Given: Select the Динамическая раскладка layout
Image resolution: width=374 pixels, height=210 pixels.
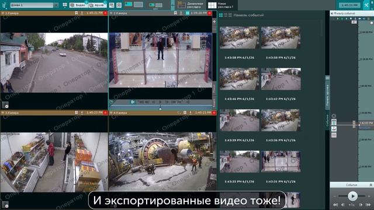Looking at the screenshot, I should click(x=191, y=5).
